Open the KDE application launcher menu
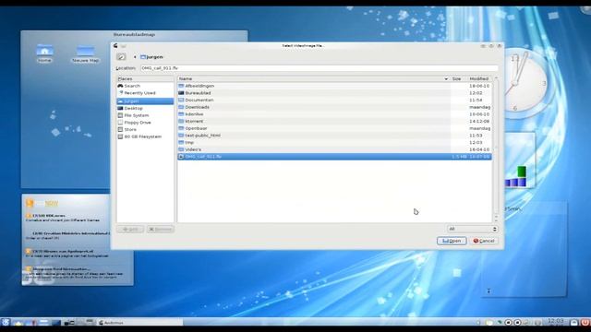The image size is (591, 332). pyautogui.click(x=6, y=322)
